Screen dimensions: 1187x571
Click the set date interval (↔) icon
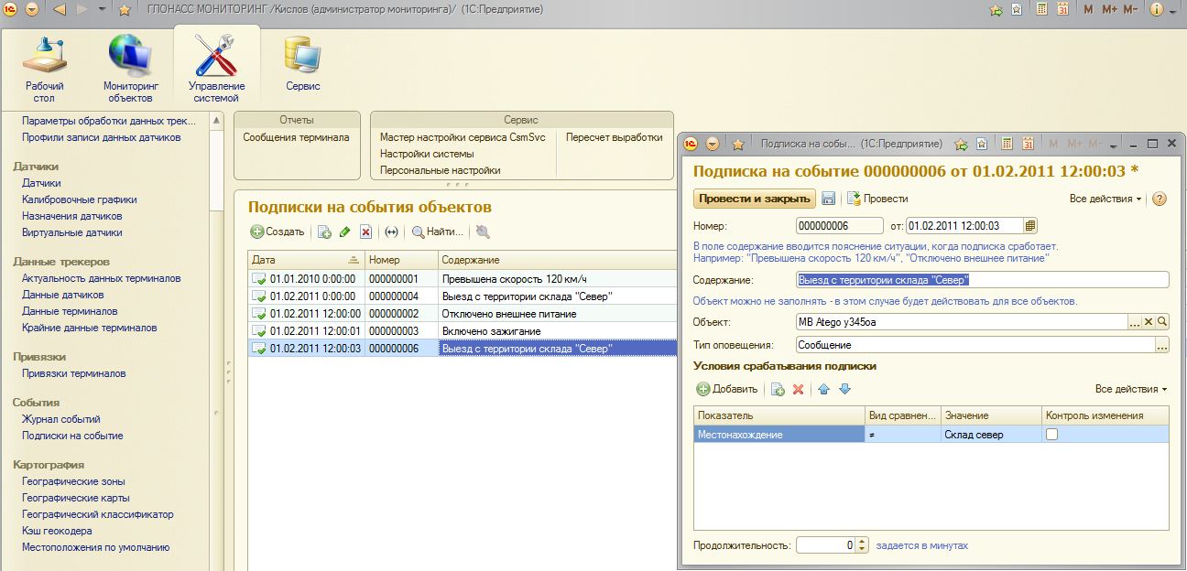click(x=391, y=232)
